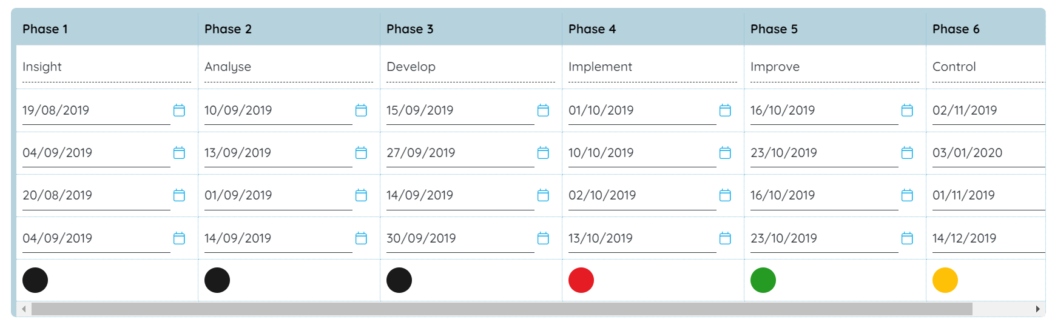This screenshot has width=1052, height=322.
Task: Select the red status circle in Phase 4
Action: [581, 280]
